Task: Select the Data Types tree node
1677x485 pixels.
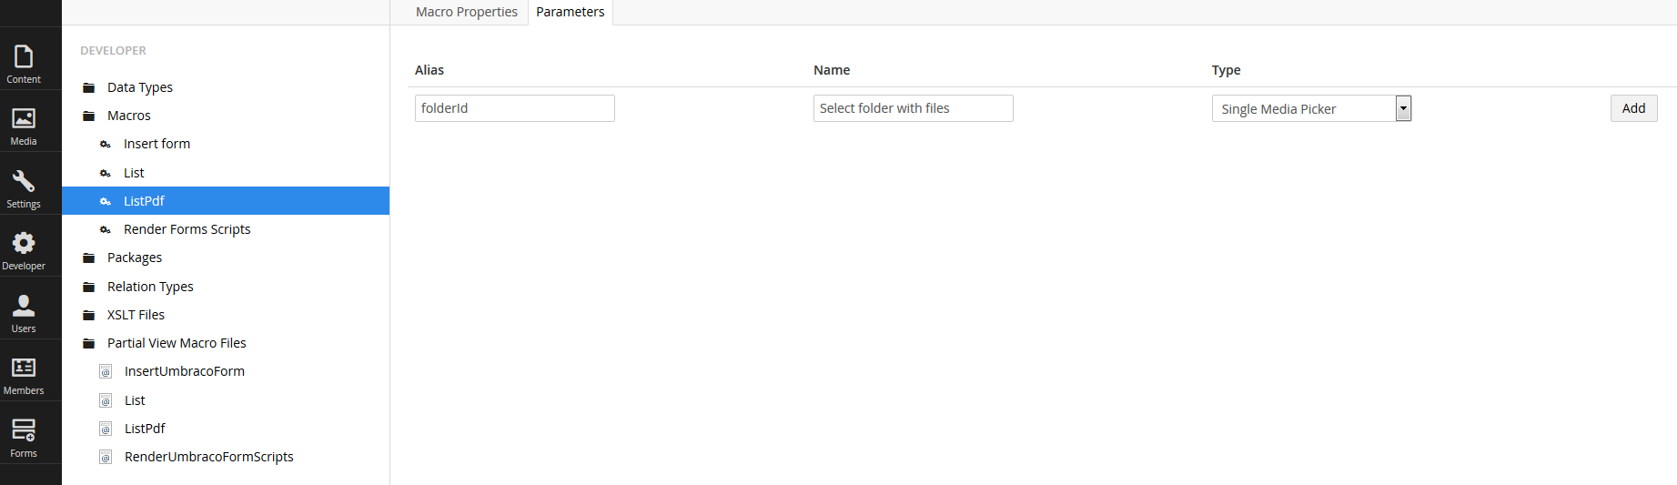Action: click(x=140, y=87)
